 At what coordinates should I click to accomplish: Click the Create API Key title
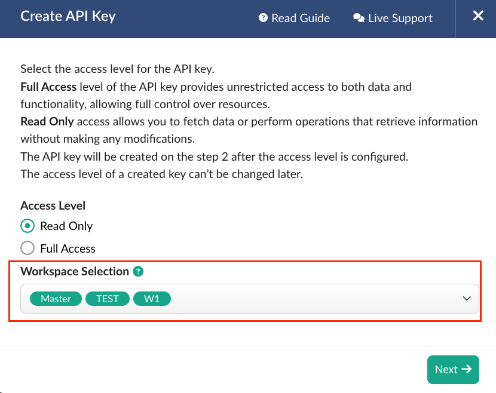point(68,17)
